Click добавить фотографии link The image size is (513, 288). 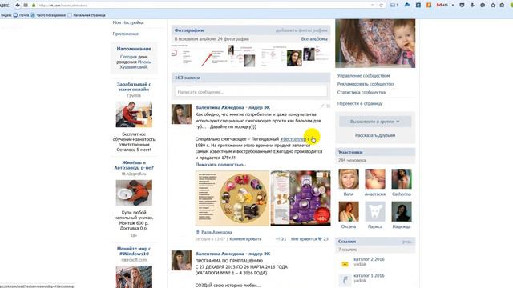pos(301,30)
